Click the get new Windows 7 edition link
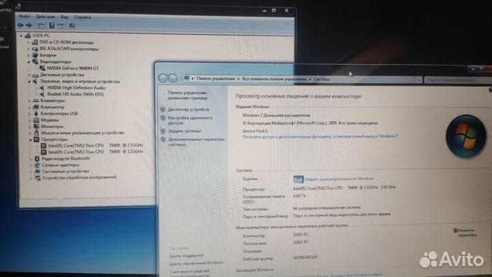Image resolution: width=492 pixels, height=277 pixels. click(x=320, y=137)
